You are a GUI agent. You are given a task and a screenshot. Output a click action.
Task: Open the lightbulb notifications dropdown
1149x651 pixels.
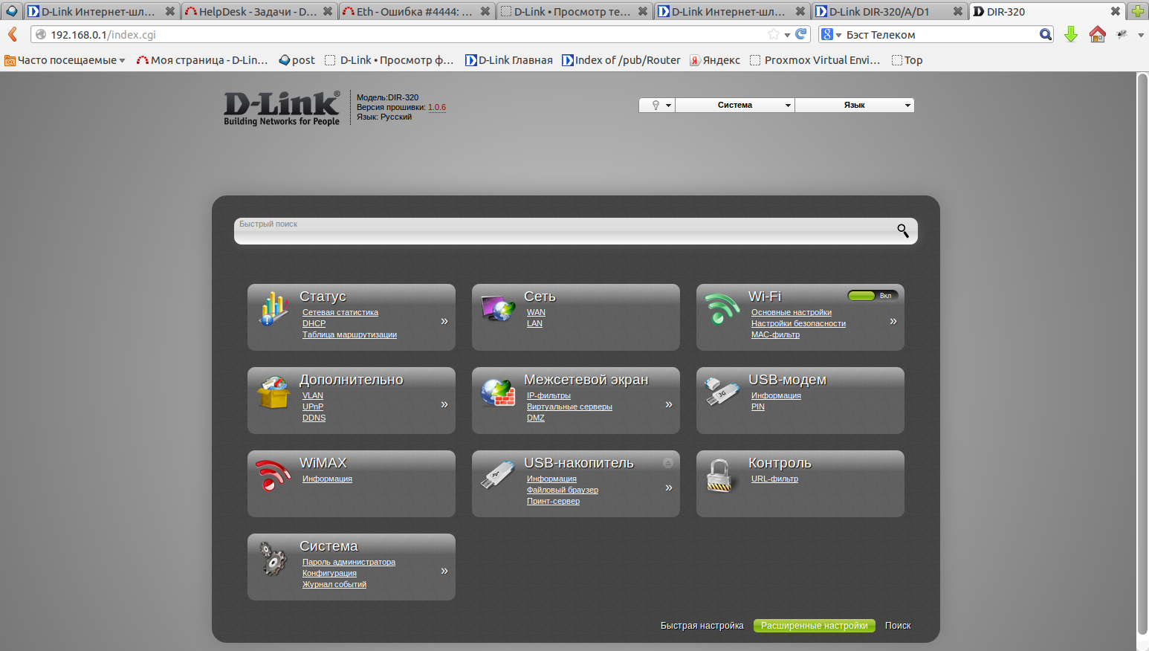tap(658, 106)
